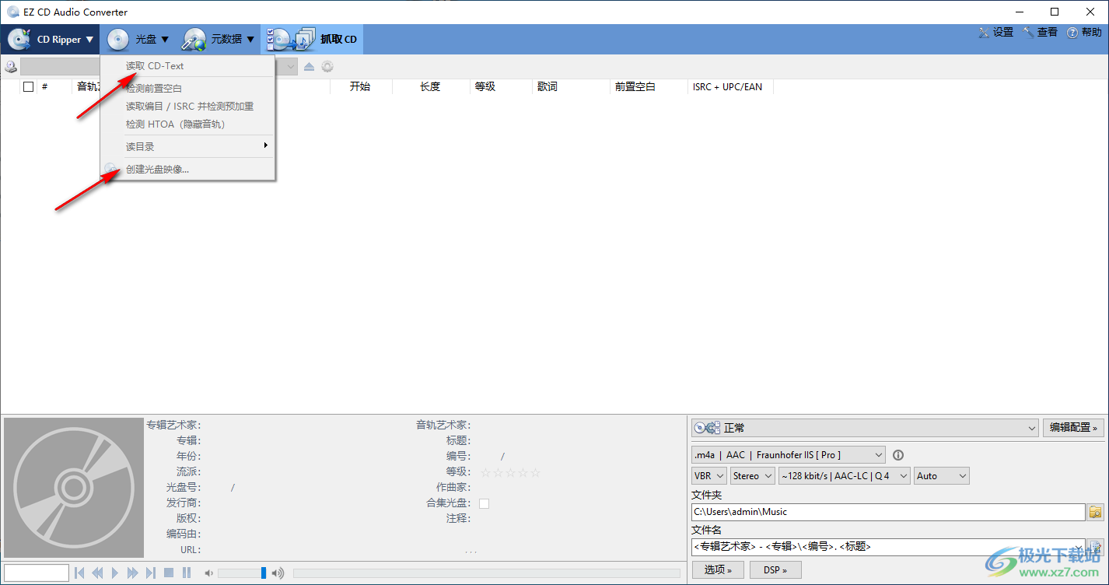Click the DSP button
The image size is (1109, 585).
pos(775,570)
